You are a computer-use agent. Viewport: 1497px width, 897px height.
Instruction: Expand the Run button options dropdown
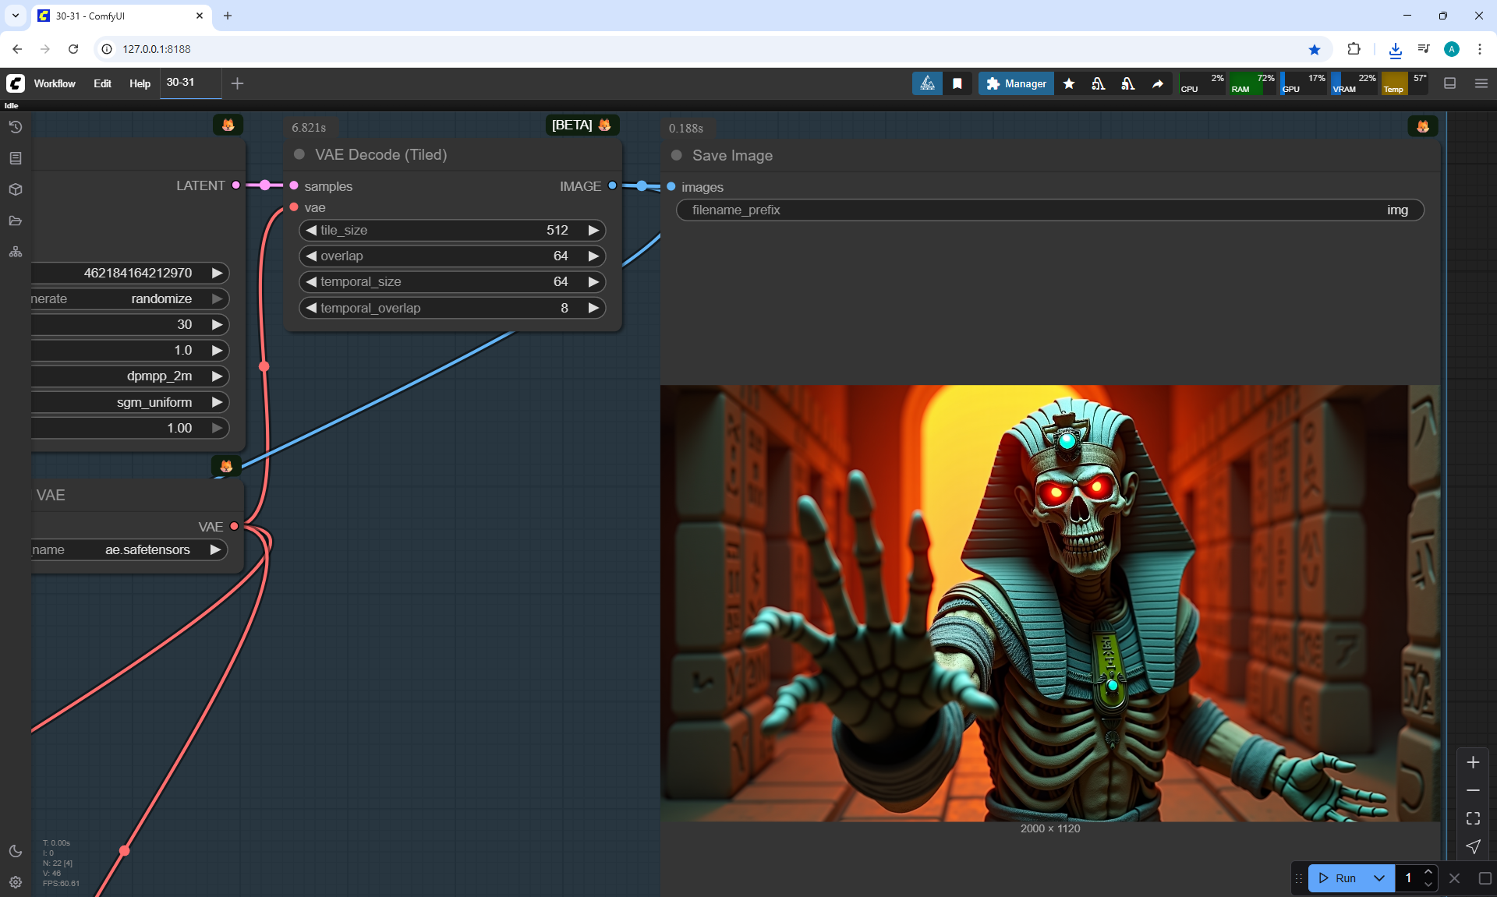(x=1378, y=878)
